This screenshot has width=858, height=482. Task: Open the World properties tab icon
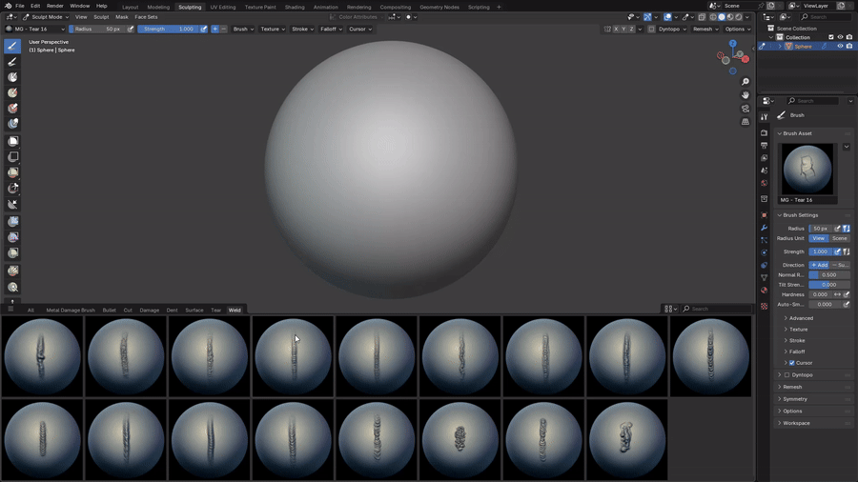tap(764, 183)
